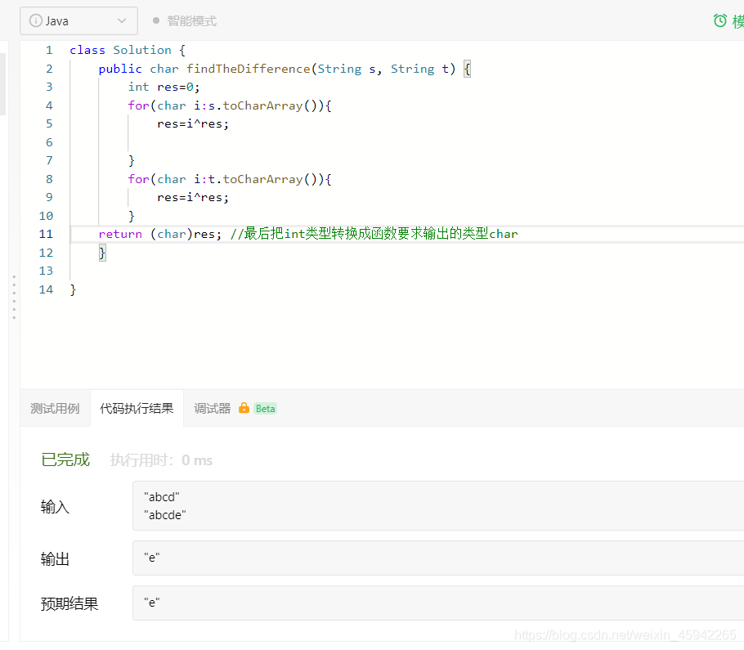Click the green alarm clock icon
Image resolution: width=744 pixels, height=650 pixels.
719,20
